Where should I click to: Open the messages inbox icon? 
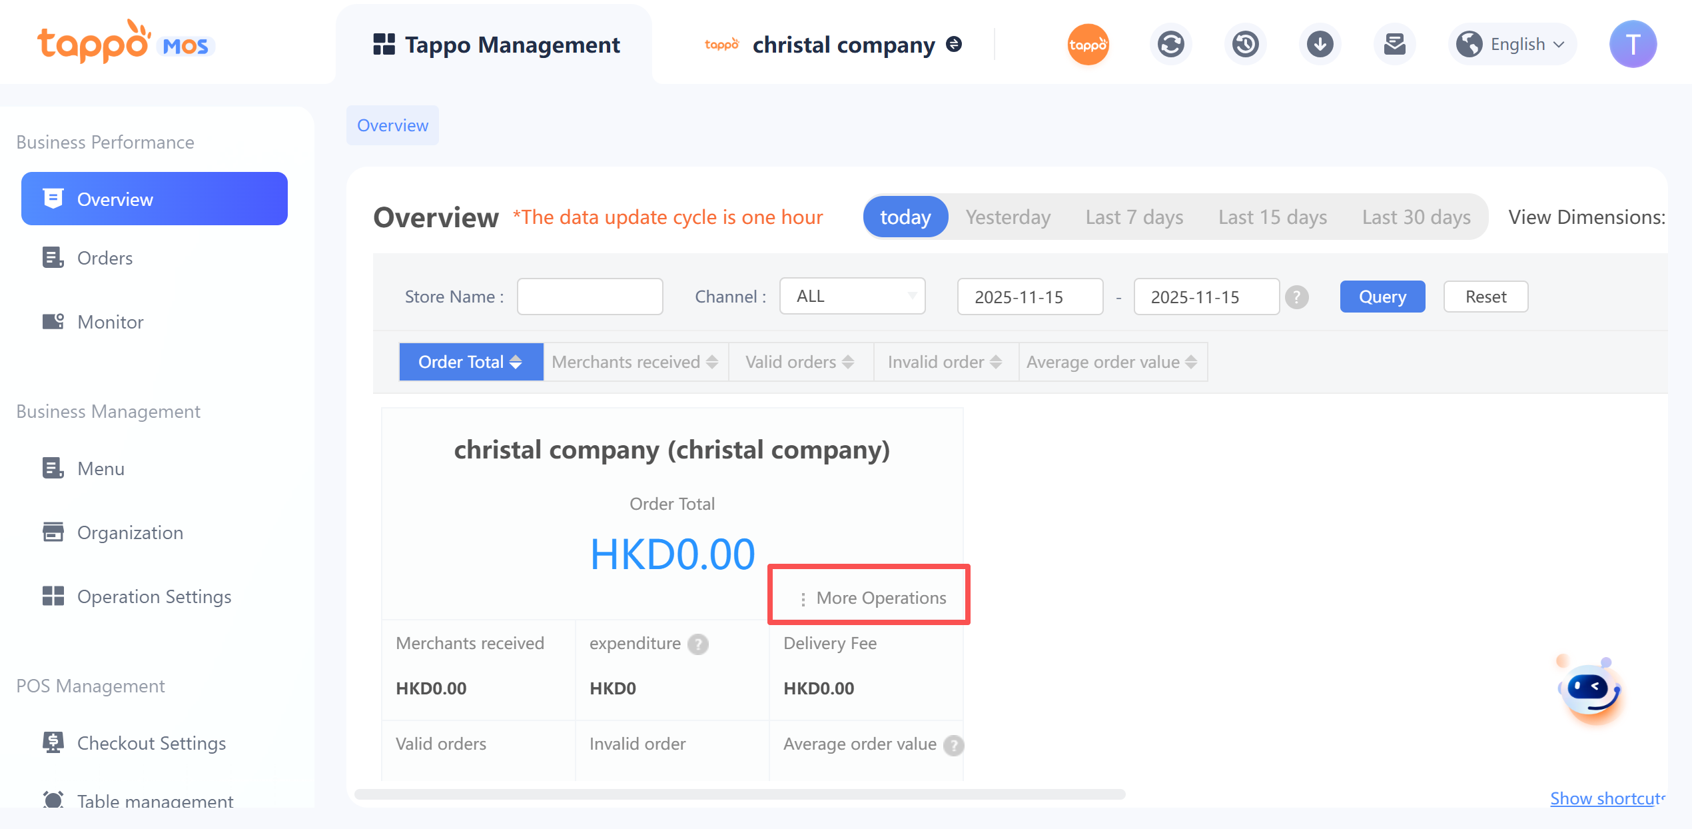click(x=1394, y=45)
